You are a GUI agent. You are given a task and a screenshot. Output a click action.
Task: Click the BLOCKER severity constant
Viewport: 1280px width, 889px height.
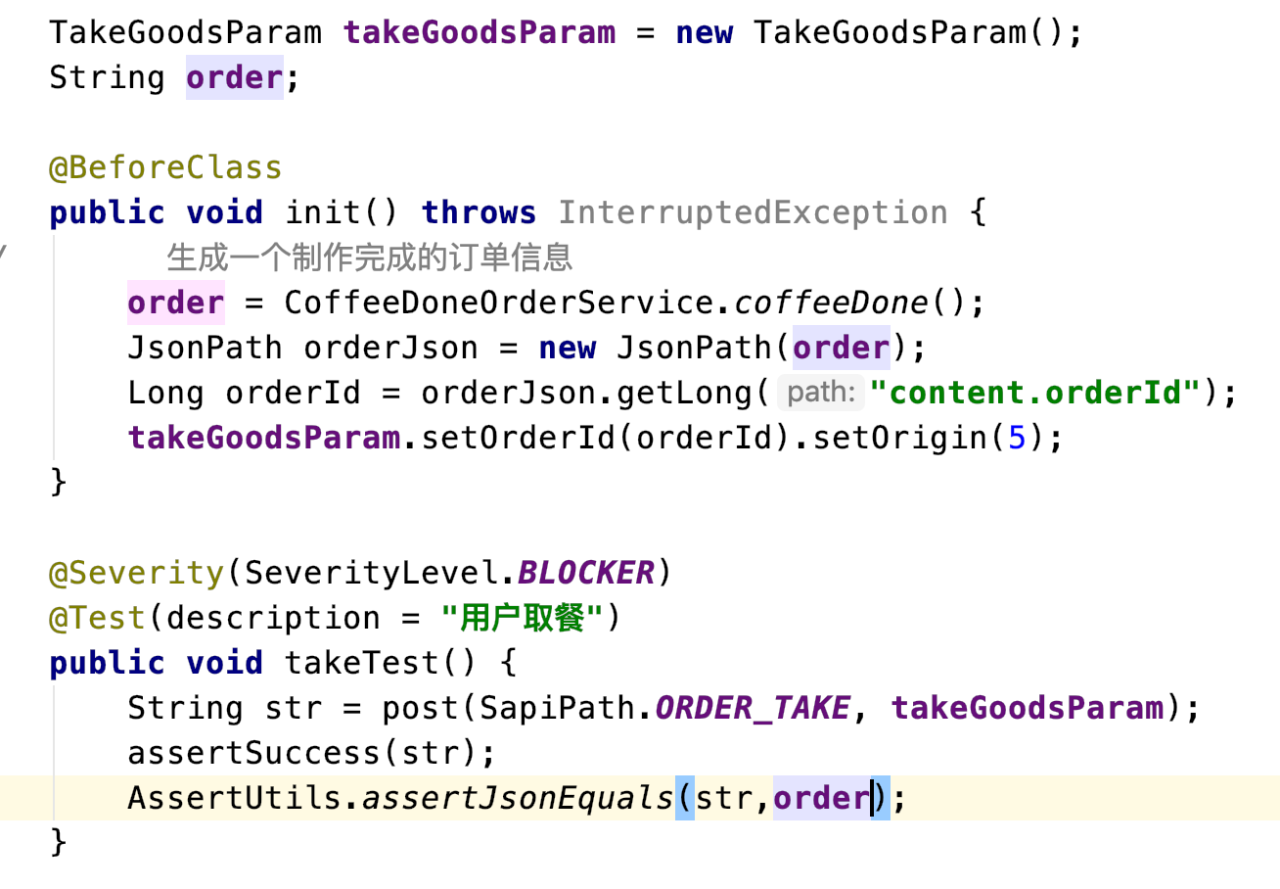click(x=585, y=573)
